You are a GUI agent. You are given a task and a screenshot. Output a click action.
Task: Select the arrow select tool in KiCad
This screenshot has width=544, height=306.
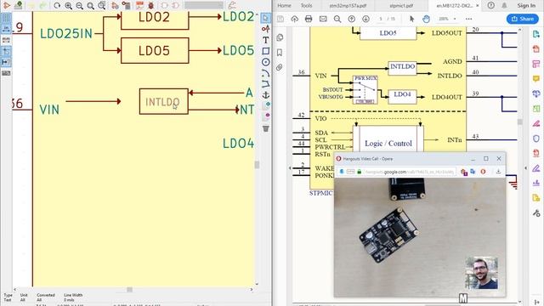pyautogui.click(x=266, y=18)
